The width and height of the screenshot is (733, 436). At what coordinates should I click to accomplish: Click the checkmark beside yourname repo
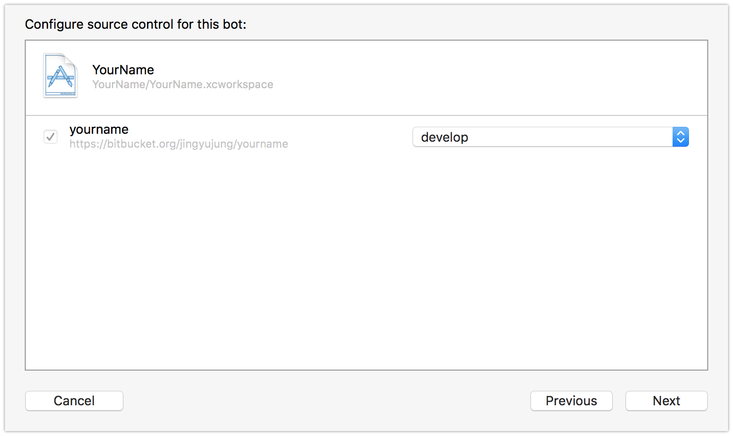click(x=51, y=137)
